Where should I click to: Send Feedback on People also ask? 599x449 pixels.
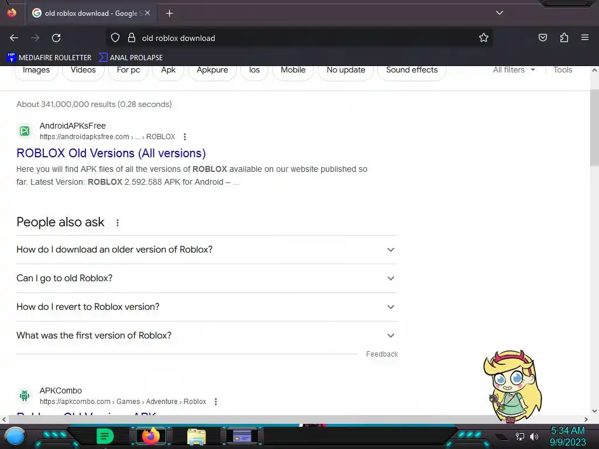[x=381, y=354]
